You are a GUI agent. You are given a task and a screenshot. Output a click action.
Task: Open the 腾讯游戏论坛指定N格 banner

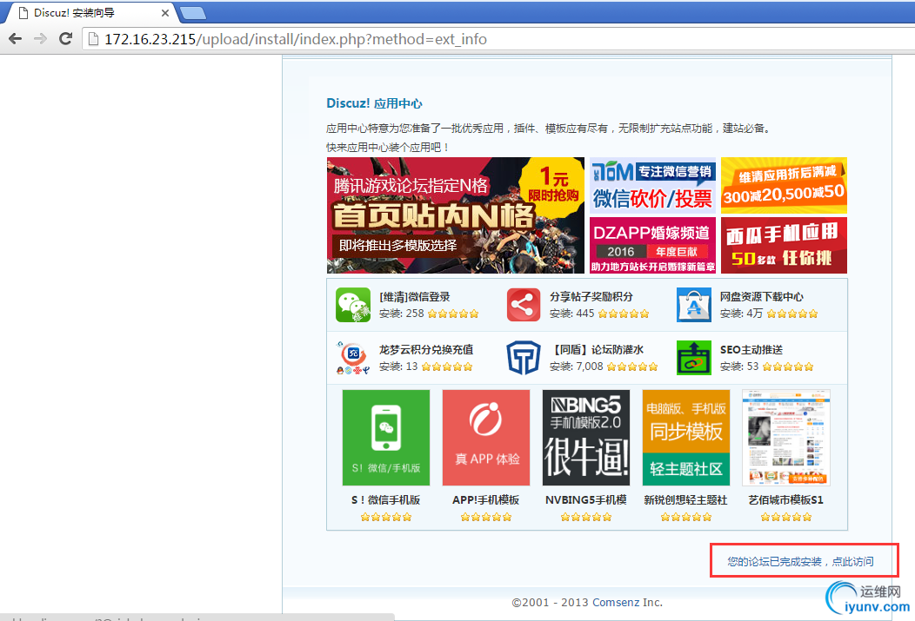click(455, 215)
